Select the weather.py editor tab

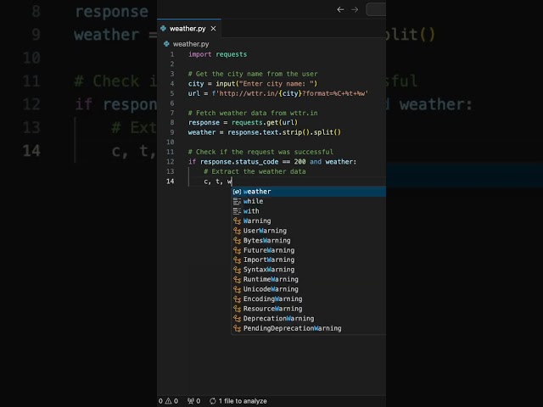[189, 29]
